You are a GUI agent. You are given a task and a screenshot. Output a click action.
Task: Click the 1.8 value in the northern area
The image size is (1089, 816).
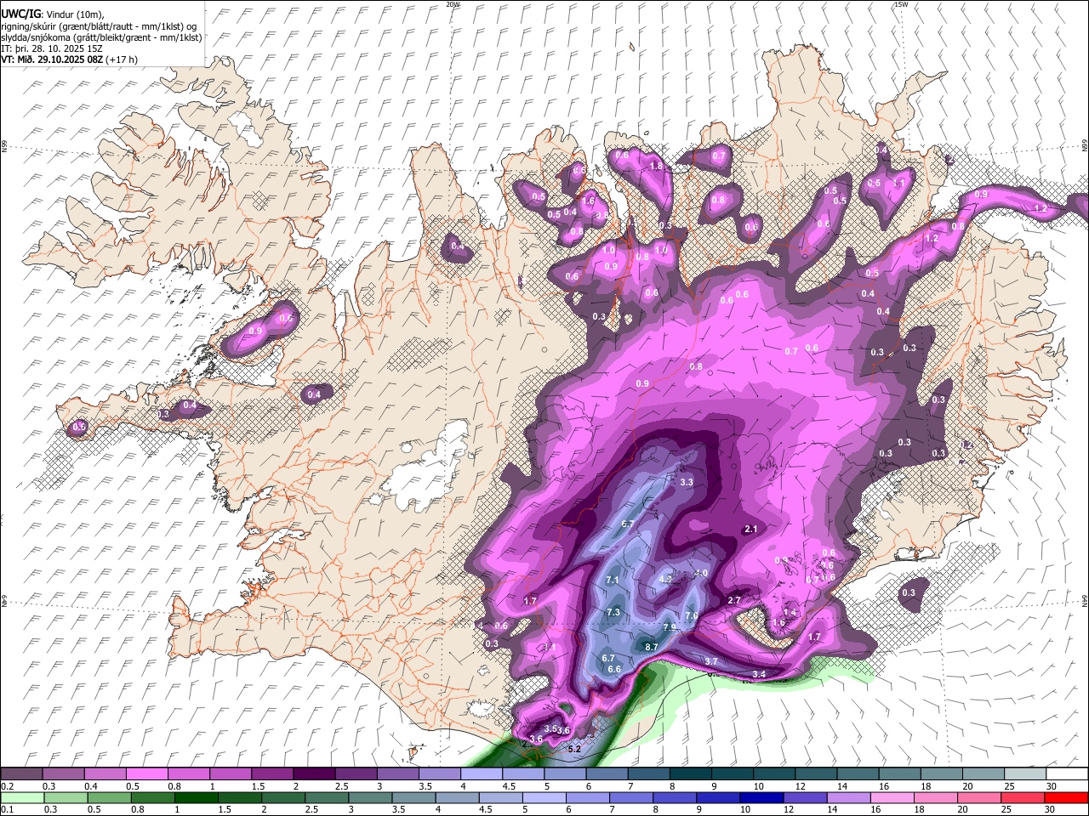656,166
